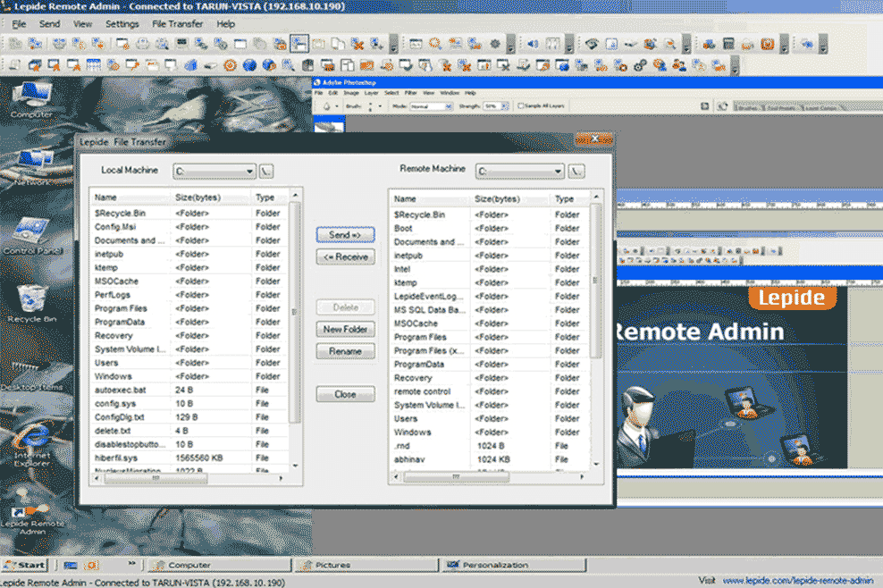883x588 pixels.
Task: Click the grey gear icon in the top toolbar
Action: tap(495, 44)
